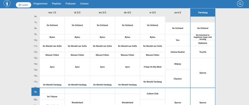Open the Programma's menu
The image size is (249, 105).
coord(40,4)
